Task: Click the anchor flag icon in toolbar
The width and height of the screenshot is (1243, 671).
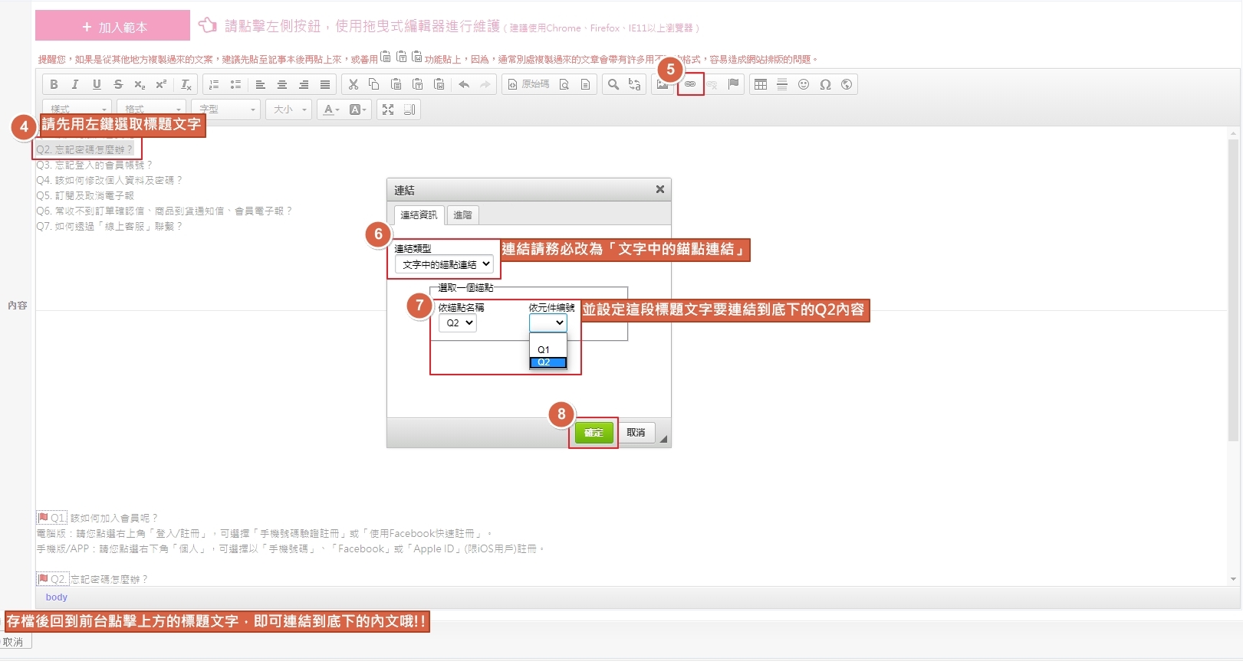Action: (x=733, y=84)
